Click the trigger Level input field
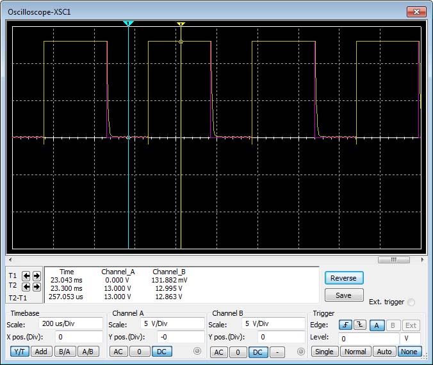This screenshot has height=365, width=433. point(368,338)
